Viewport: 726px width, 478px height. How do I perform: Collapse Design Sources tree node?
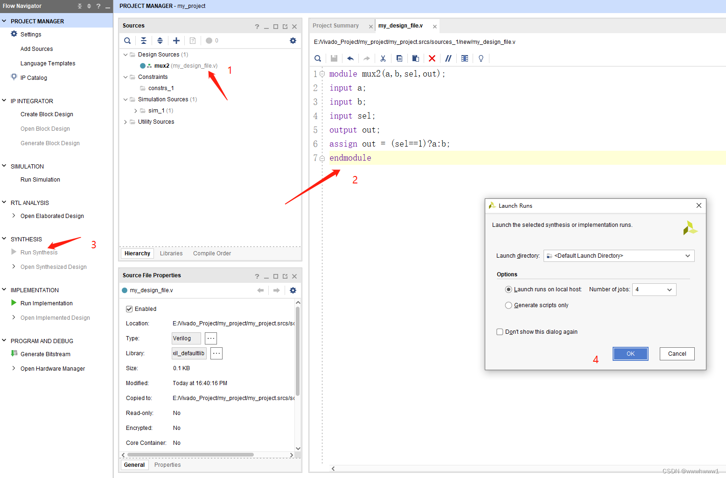coord(126,55)
